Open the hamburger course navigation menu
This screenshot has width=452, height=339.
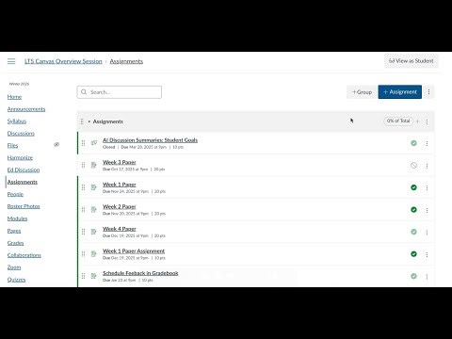[x=11, y=61]
